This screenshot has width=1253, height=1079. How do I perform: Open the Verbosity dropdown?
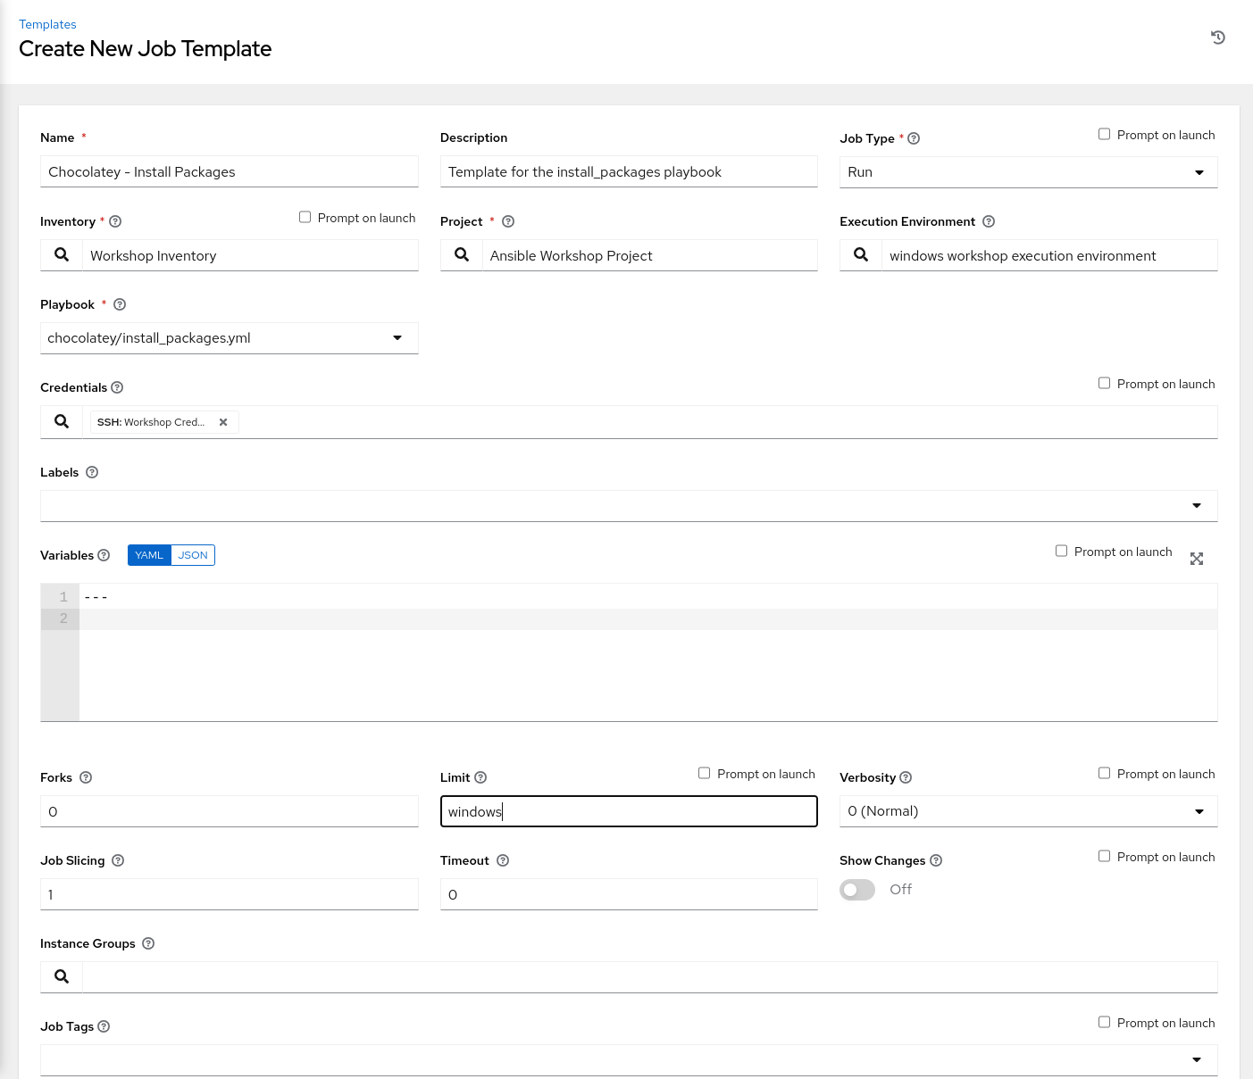pos(1028,811)
